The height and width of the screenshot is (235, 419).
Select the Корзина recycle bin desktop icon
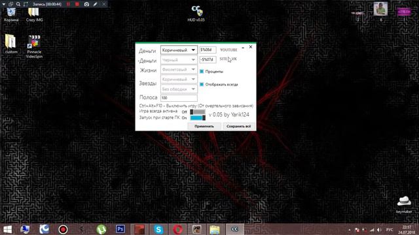11,15
